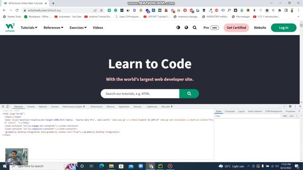
Task: Open the DevTools Security tab
Action: pos(137,107)
